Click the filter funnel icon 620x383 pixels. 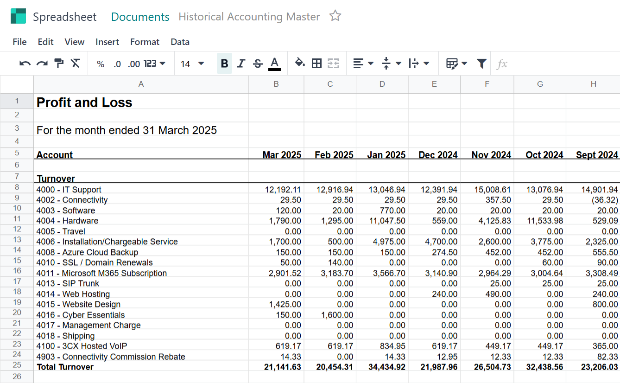(x=481, y=64)
